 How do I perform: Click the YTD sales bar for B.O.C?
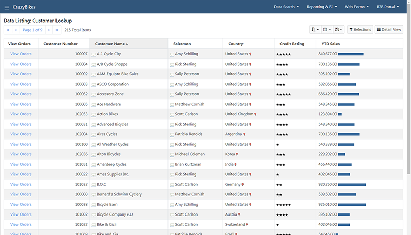tap(352, 185)
